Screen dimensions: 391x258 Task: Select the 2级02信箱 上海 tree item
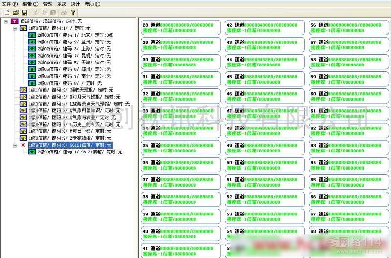click(74, 49)
